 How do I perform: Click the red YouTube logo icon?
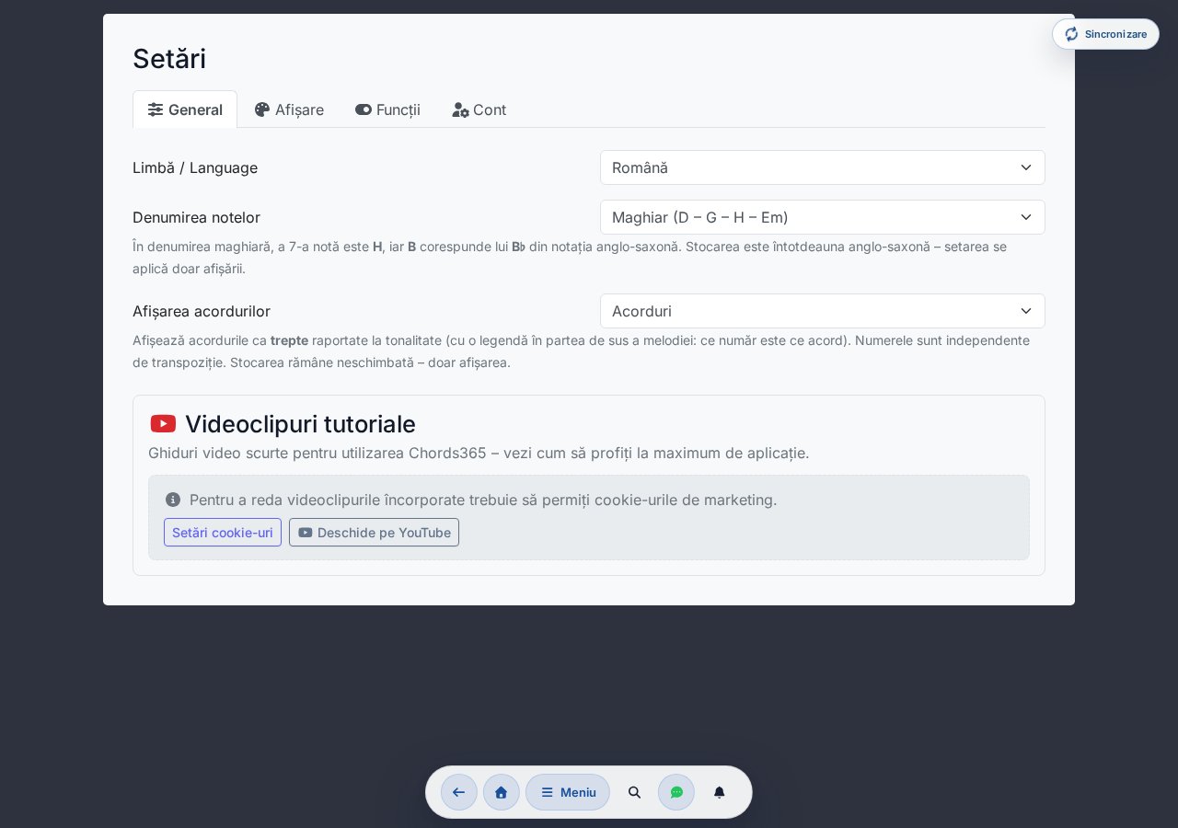[x=163, y=424]
